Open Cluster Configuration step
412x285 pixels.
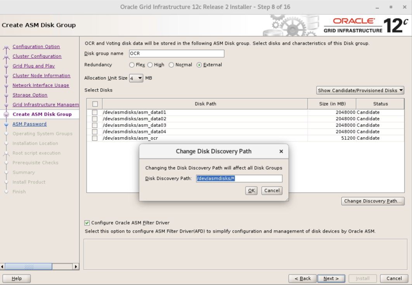click(37, 56)
